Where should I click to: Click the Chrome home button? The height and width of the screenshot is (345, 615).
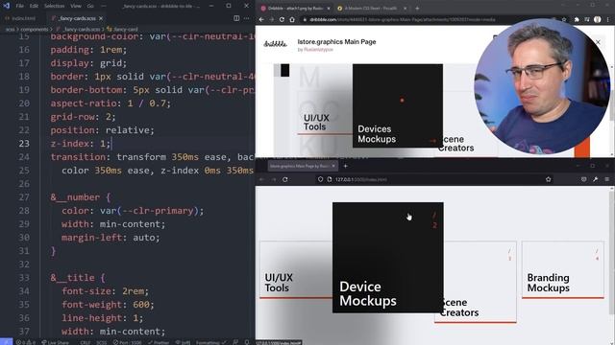(292, 19)
